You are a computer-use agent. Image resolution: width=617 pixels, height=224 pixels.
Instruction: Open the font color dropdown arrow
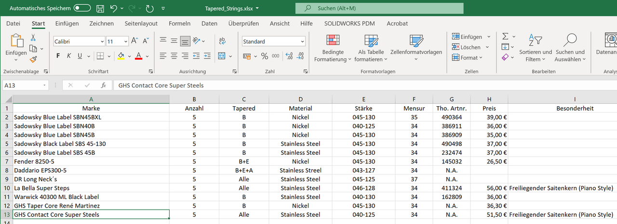tap(147, 56)
